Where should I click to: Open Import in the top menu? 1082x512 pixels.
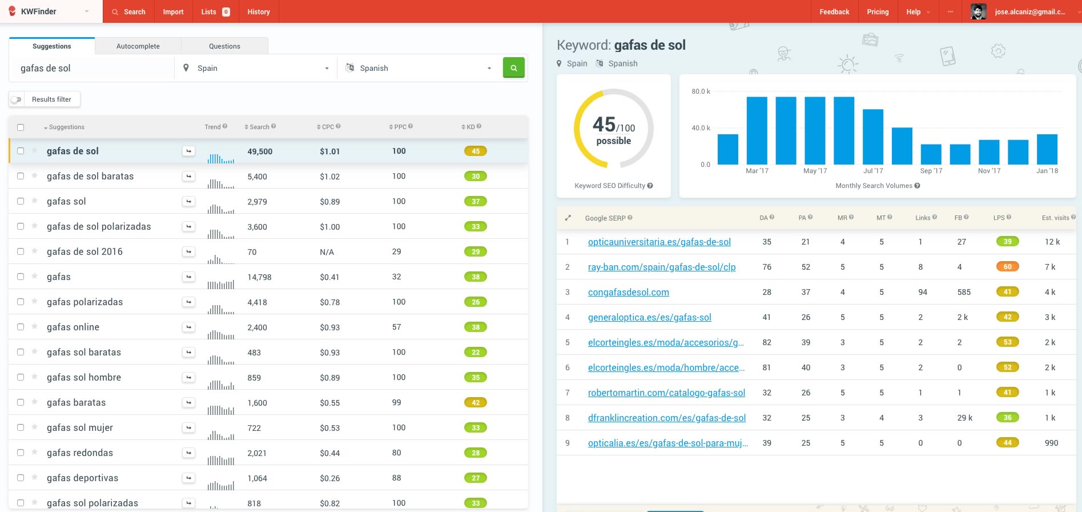pos(173,11)
